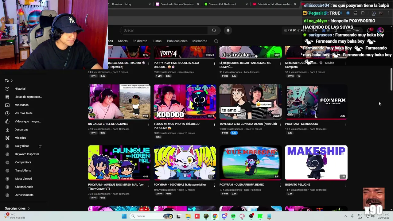Viewport: 393px width, 221px height.
Task: Open File Explorer from taskbar
Action: pos(188,216)
